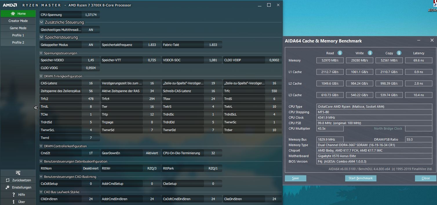Open Creator Mode profile

point(18,21)
